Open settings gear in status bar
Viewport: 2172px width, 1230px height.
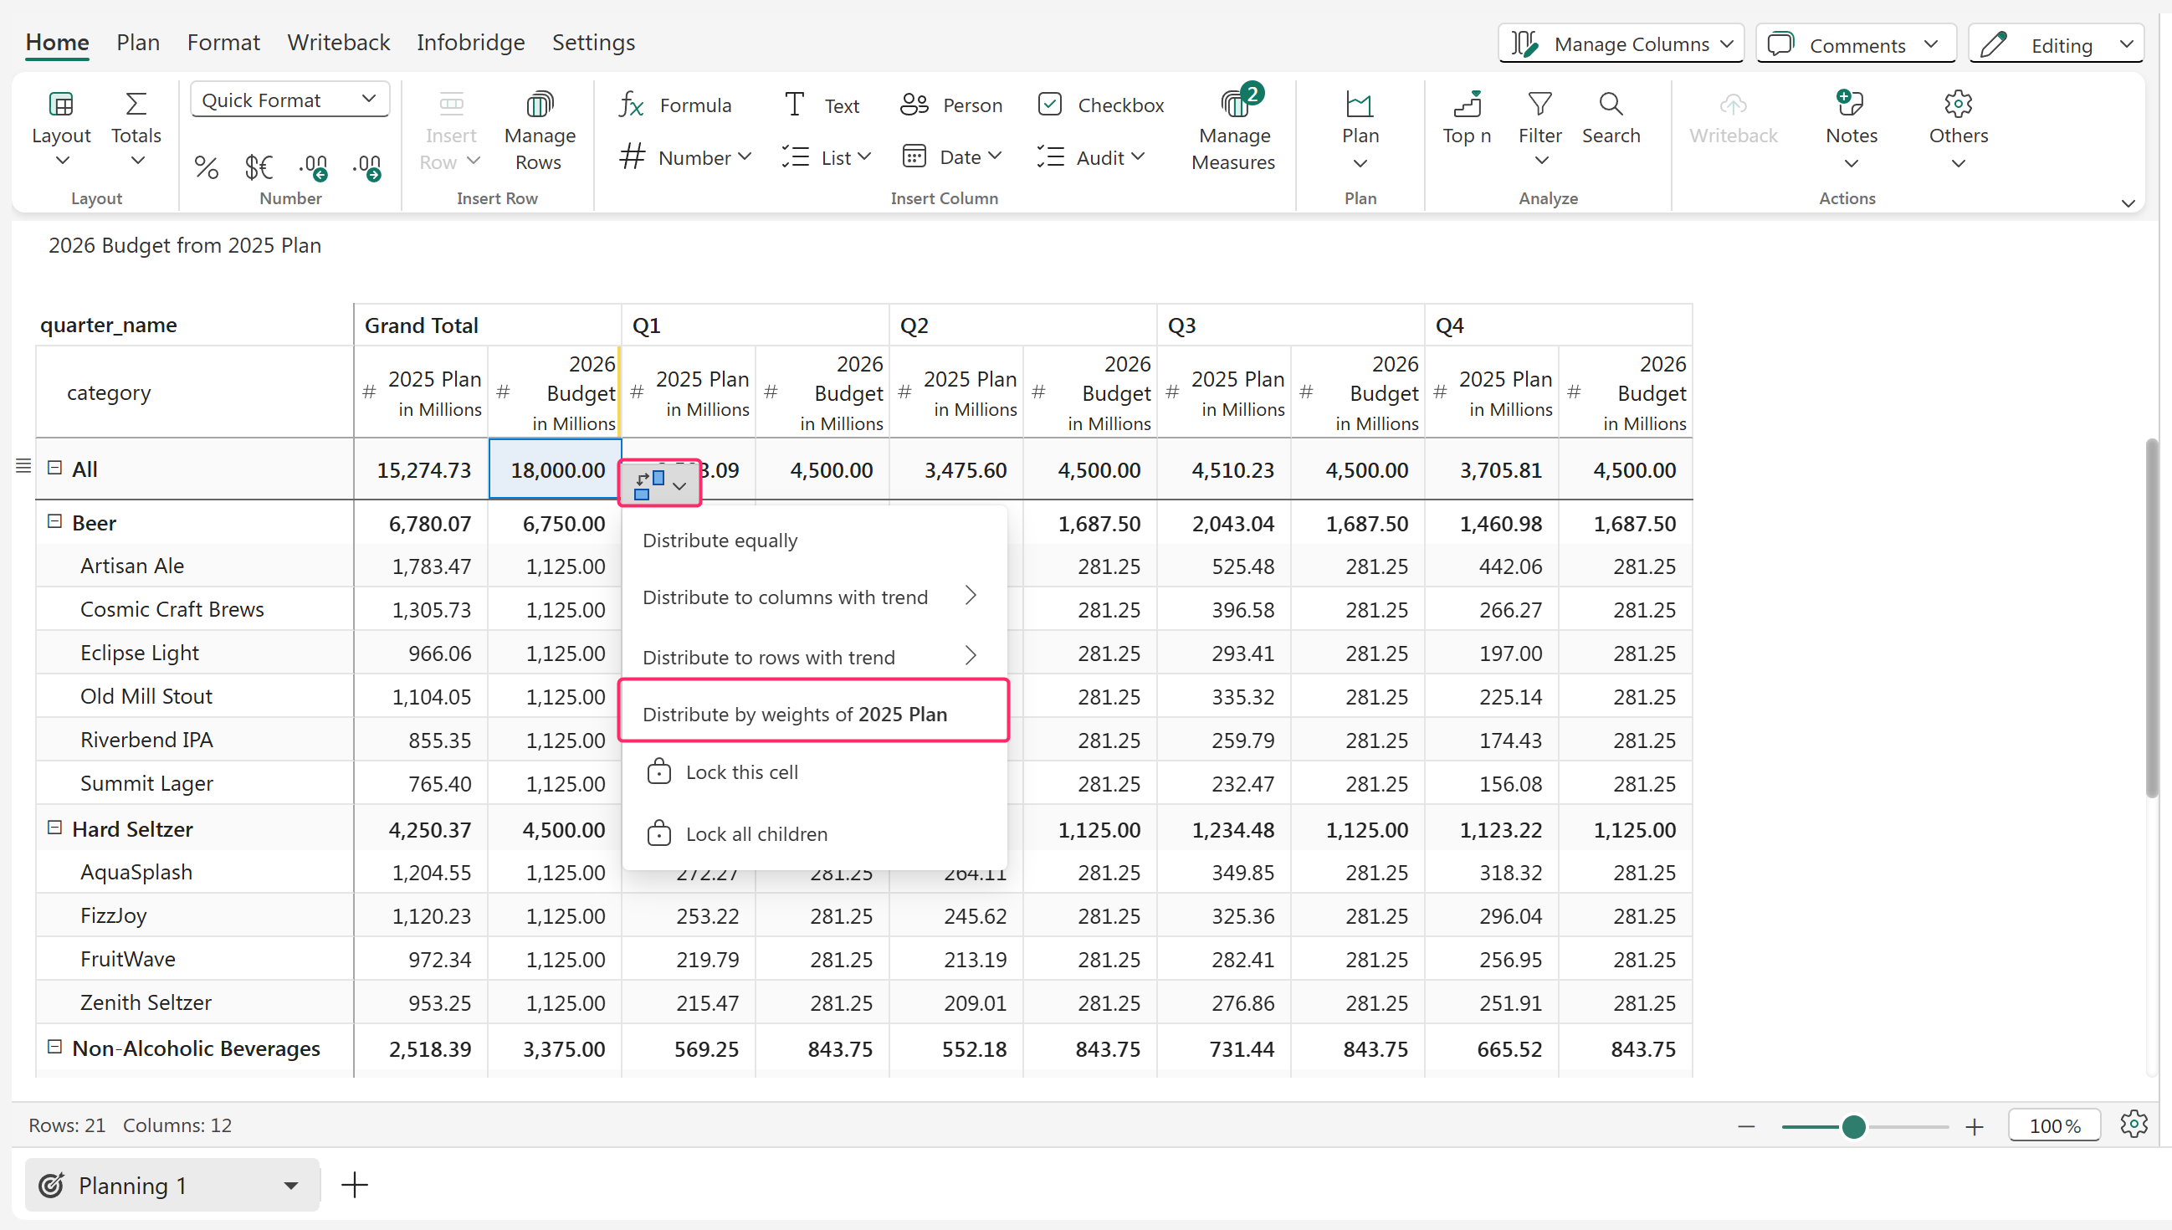click(2134, 1125)
